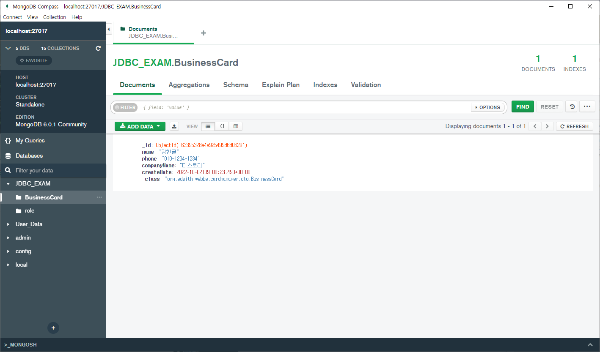
Task: Open query history clock icon
Action: tap(572, 107)
